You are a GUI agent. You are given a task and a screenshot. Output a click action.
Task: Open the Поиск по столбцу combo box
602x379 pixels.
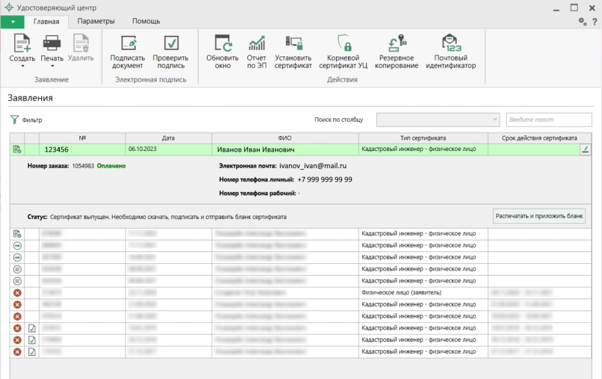click(x=437, y=120)
